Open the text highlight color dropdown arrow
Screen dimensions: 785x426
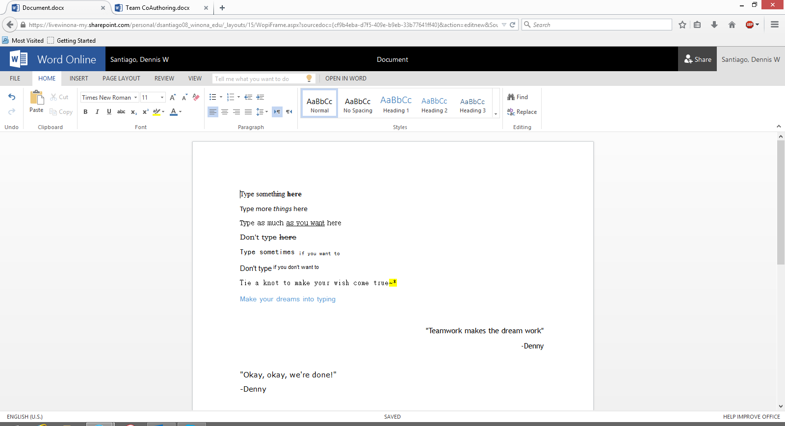(x=163, y=112)
